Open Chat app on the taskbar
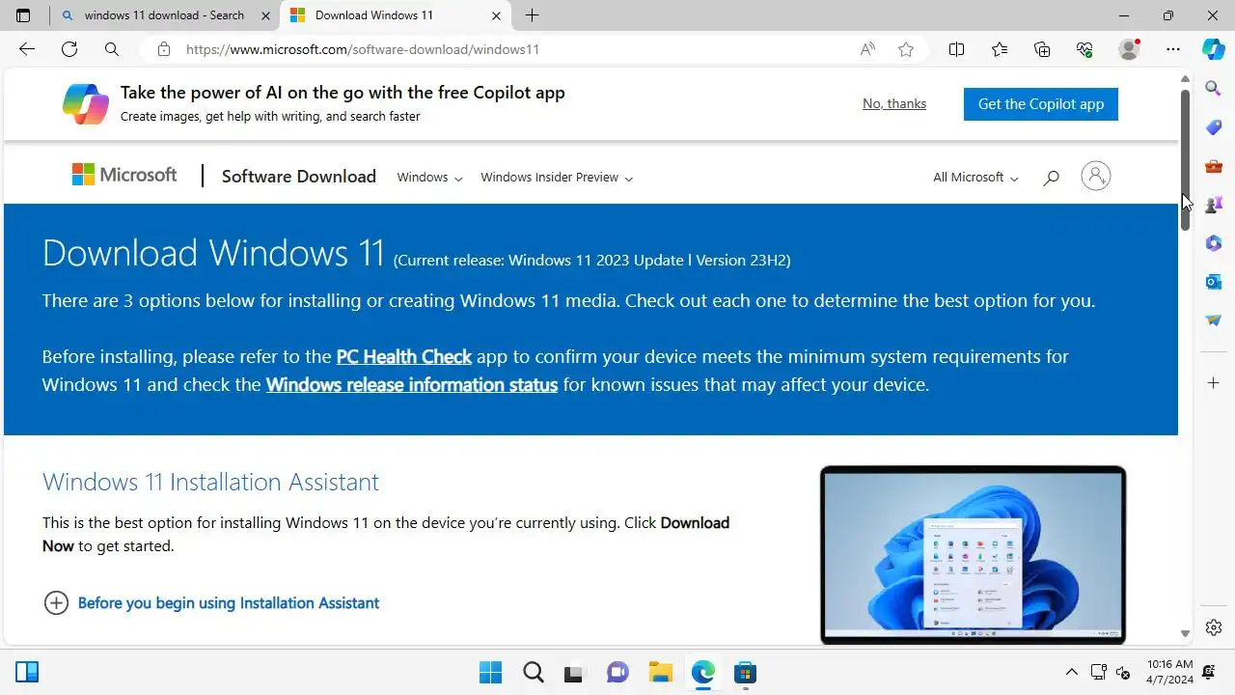The width and height of the screenshot is (1235, 695). point(617,672)
